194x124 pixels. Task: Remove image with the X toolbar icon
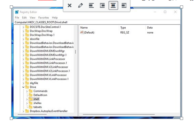click(69, 5)
